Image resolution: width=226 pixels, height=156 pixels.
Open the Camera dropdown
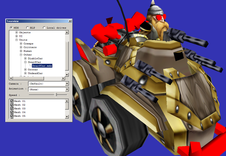[67, 83]
